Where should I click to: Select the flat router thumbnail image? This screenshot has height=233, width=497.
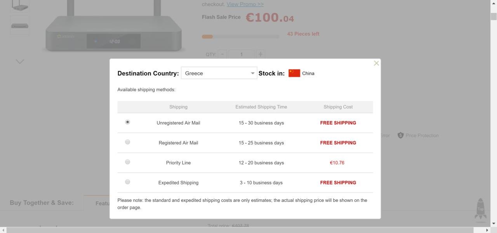(19, 26)
